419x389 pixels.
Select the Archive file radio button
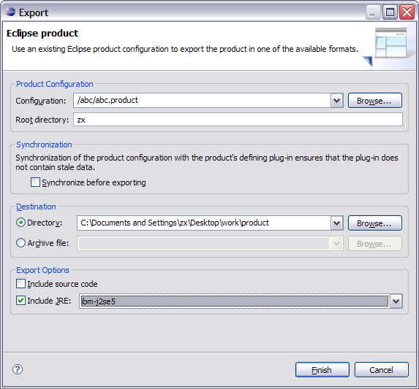click(21, 243)
